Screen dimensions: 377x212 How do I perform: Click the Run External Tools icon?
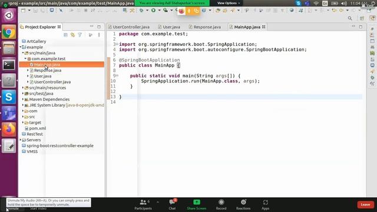[166, 11]
